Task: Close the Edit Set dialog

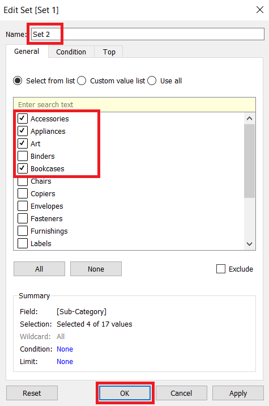Action: 260,10
